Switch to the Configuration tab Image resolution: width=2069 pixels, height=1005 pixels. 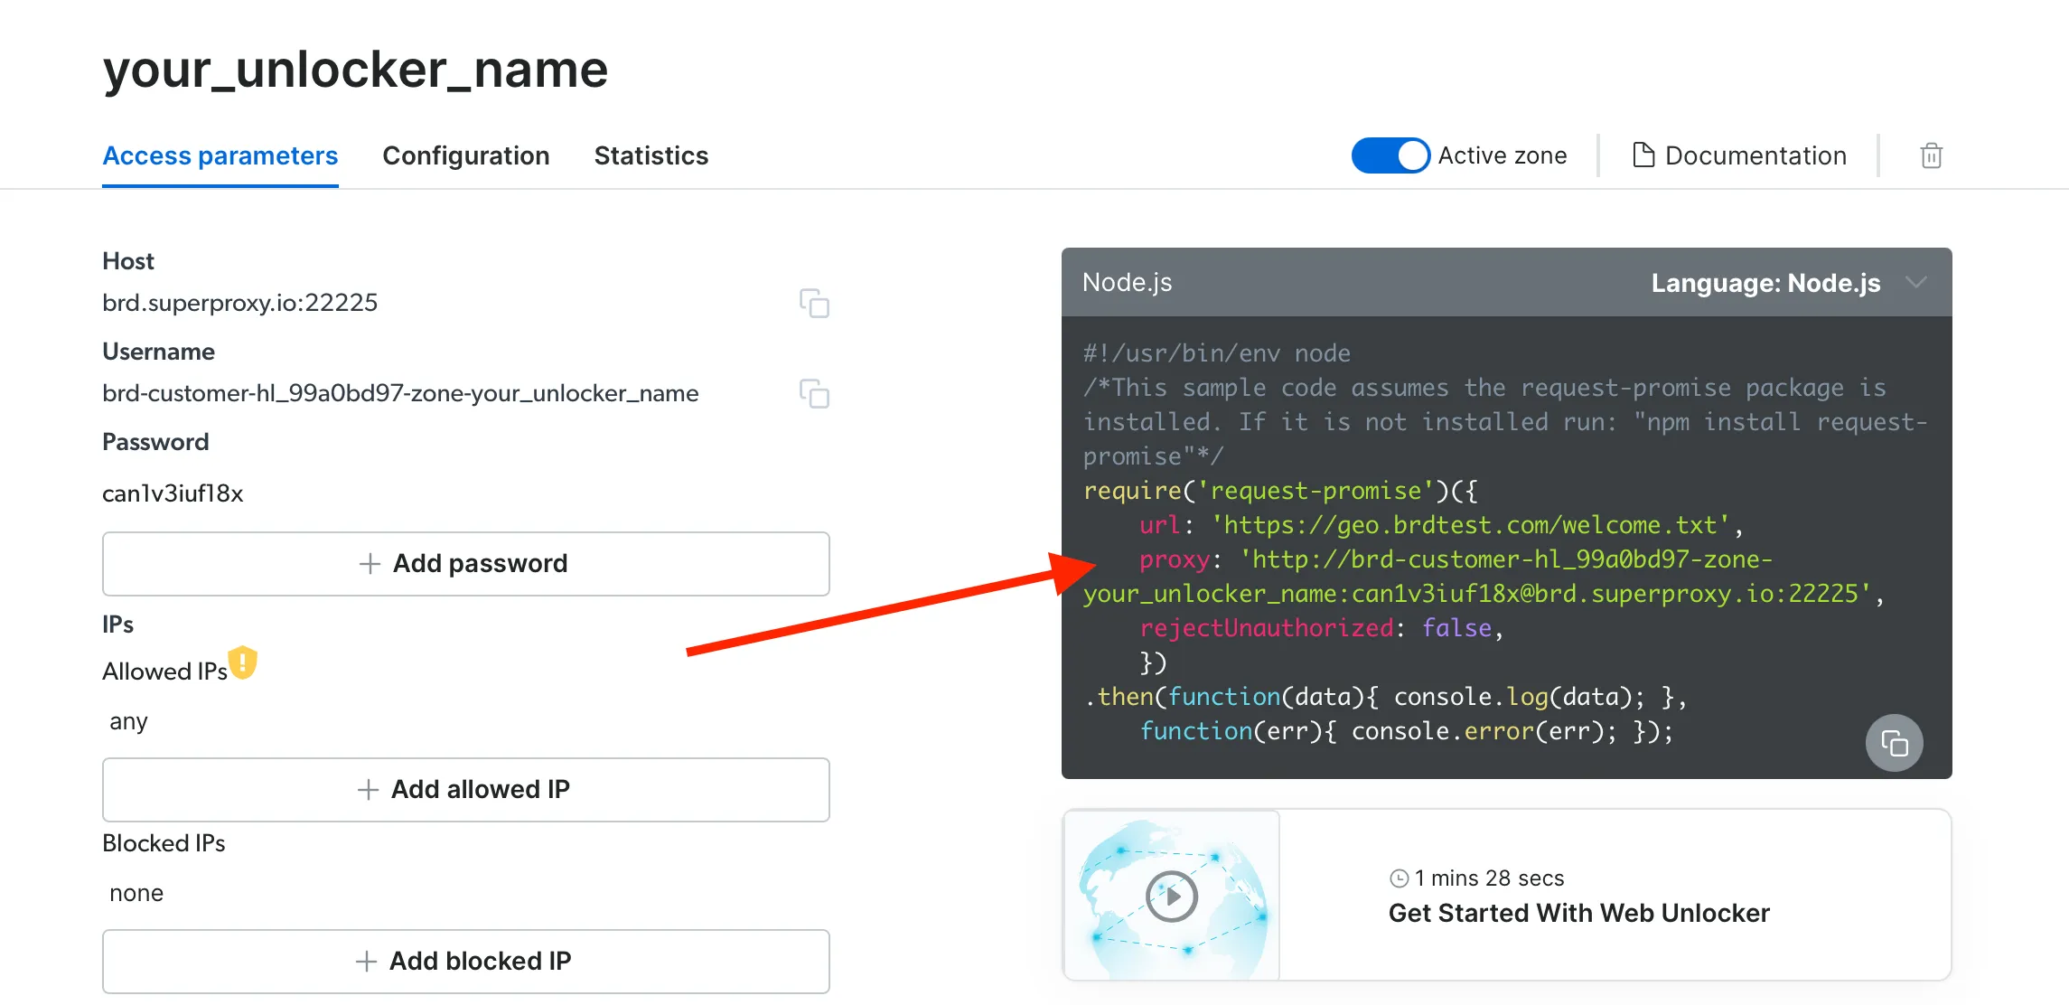coord(465,155)
